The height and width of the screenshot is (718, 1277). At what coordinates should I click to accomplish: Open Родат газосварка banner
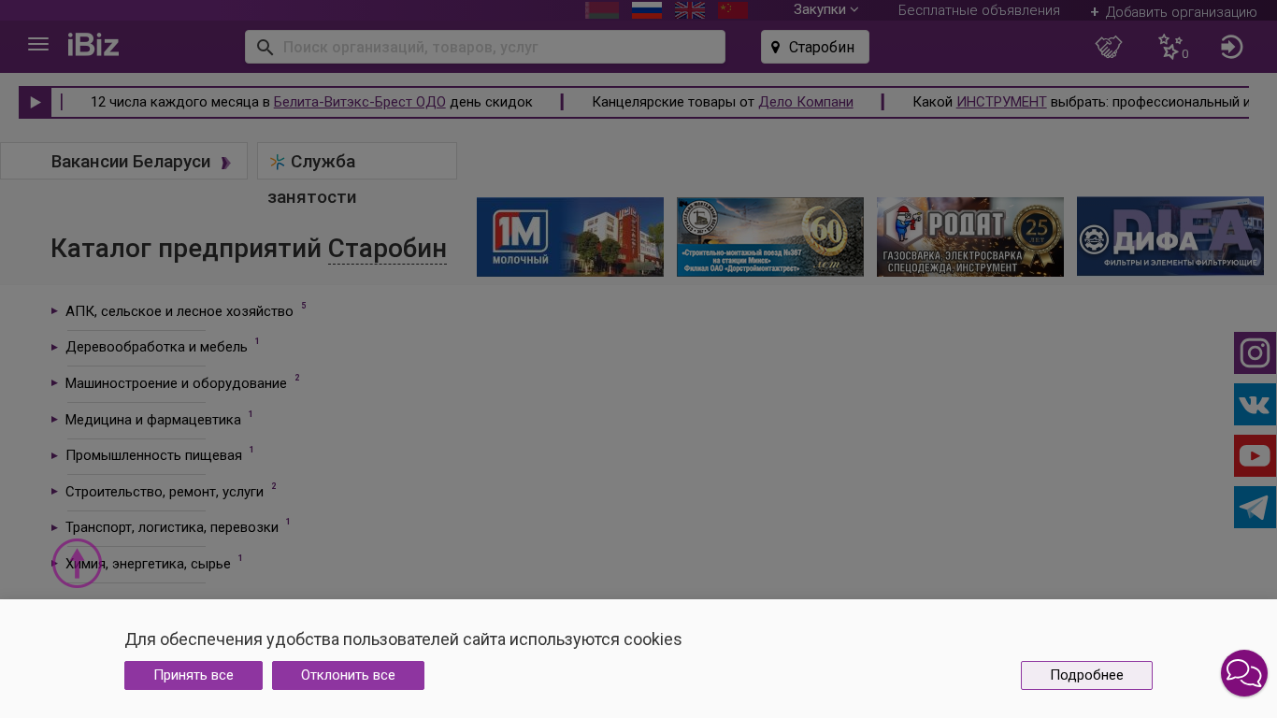[x=970, y=237]
